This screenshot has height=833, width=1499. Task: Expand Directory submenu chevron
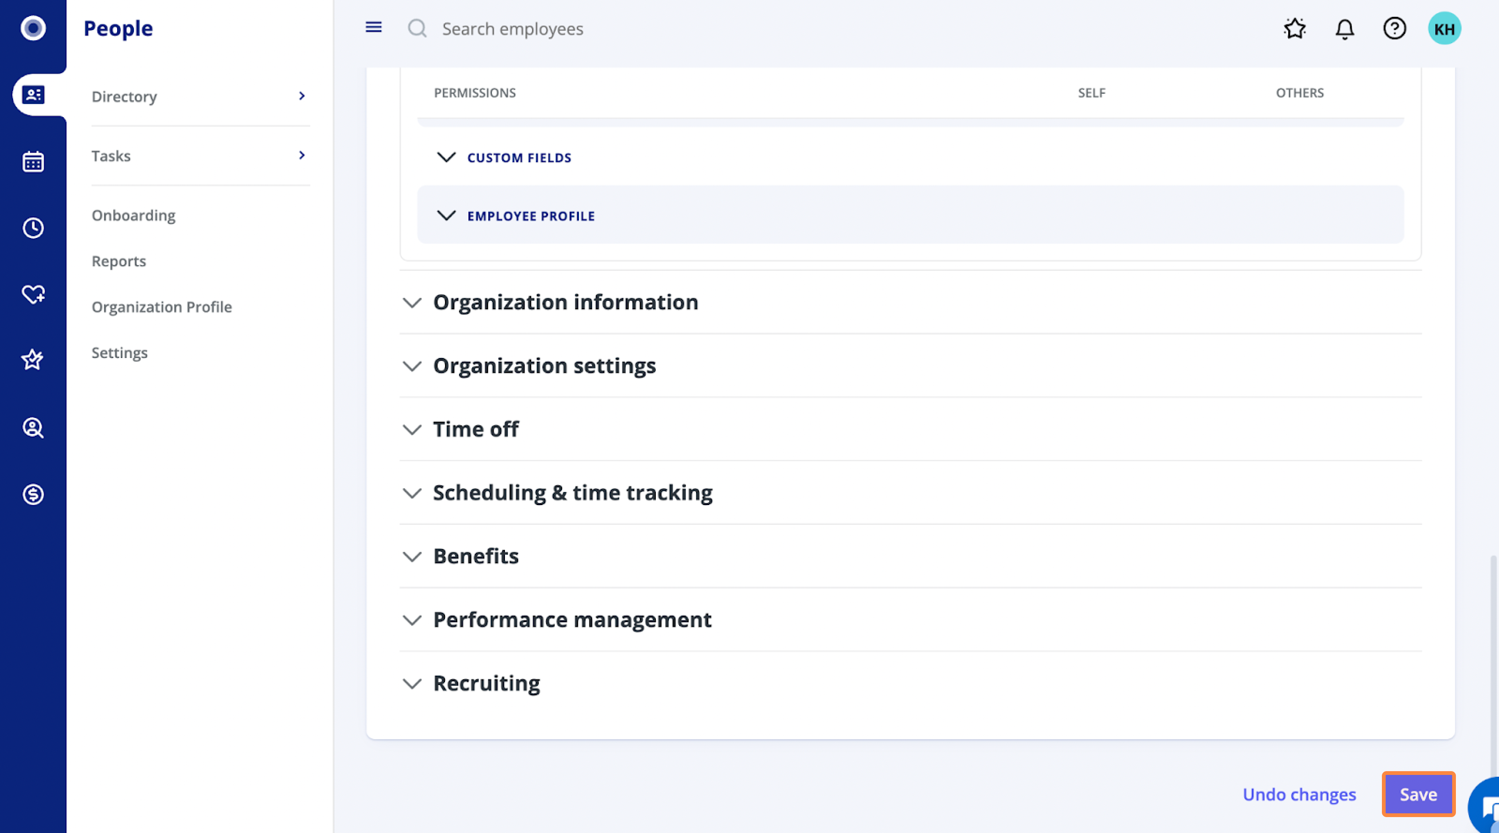pyautogui.click(x=301, y=96)
